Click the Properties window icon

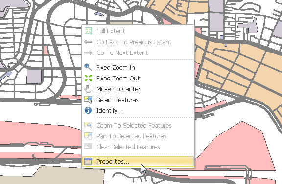pos(88,161)
